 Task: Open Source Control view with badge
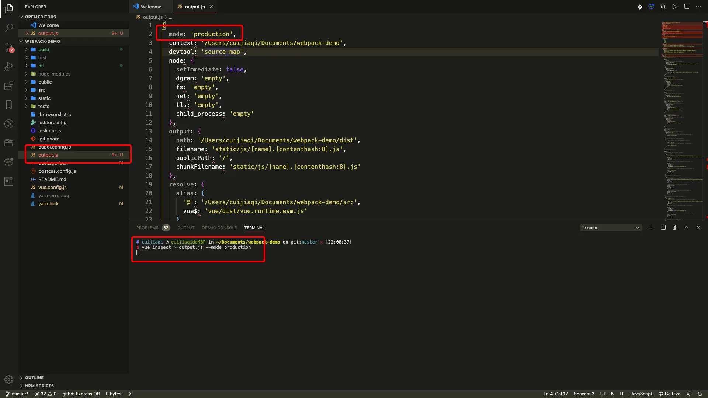(9, 47)
